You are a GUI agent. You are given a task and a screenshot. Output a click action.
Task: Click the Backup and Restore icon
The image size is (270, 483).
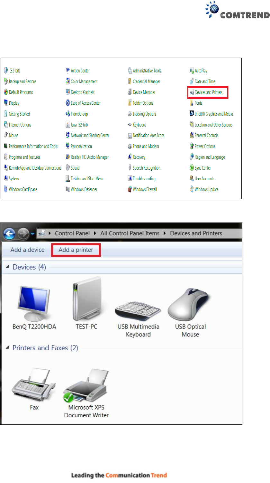click(x=6, y=81)
